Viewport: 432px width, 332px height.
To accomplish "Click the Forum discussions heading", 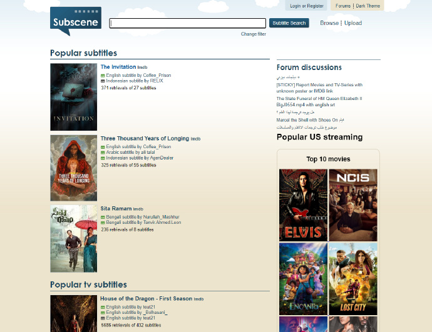I will pos(309,68).
